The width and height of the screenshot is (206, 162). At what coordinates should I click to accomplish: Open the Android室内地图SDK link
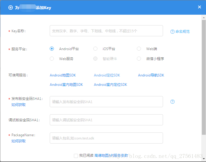click(x=66, y=85)
